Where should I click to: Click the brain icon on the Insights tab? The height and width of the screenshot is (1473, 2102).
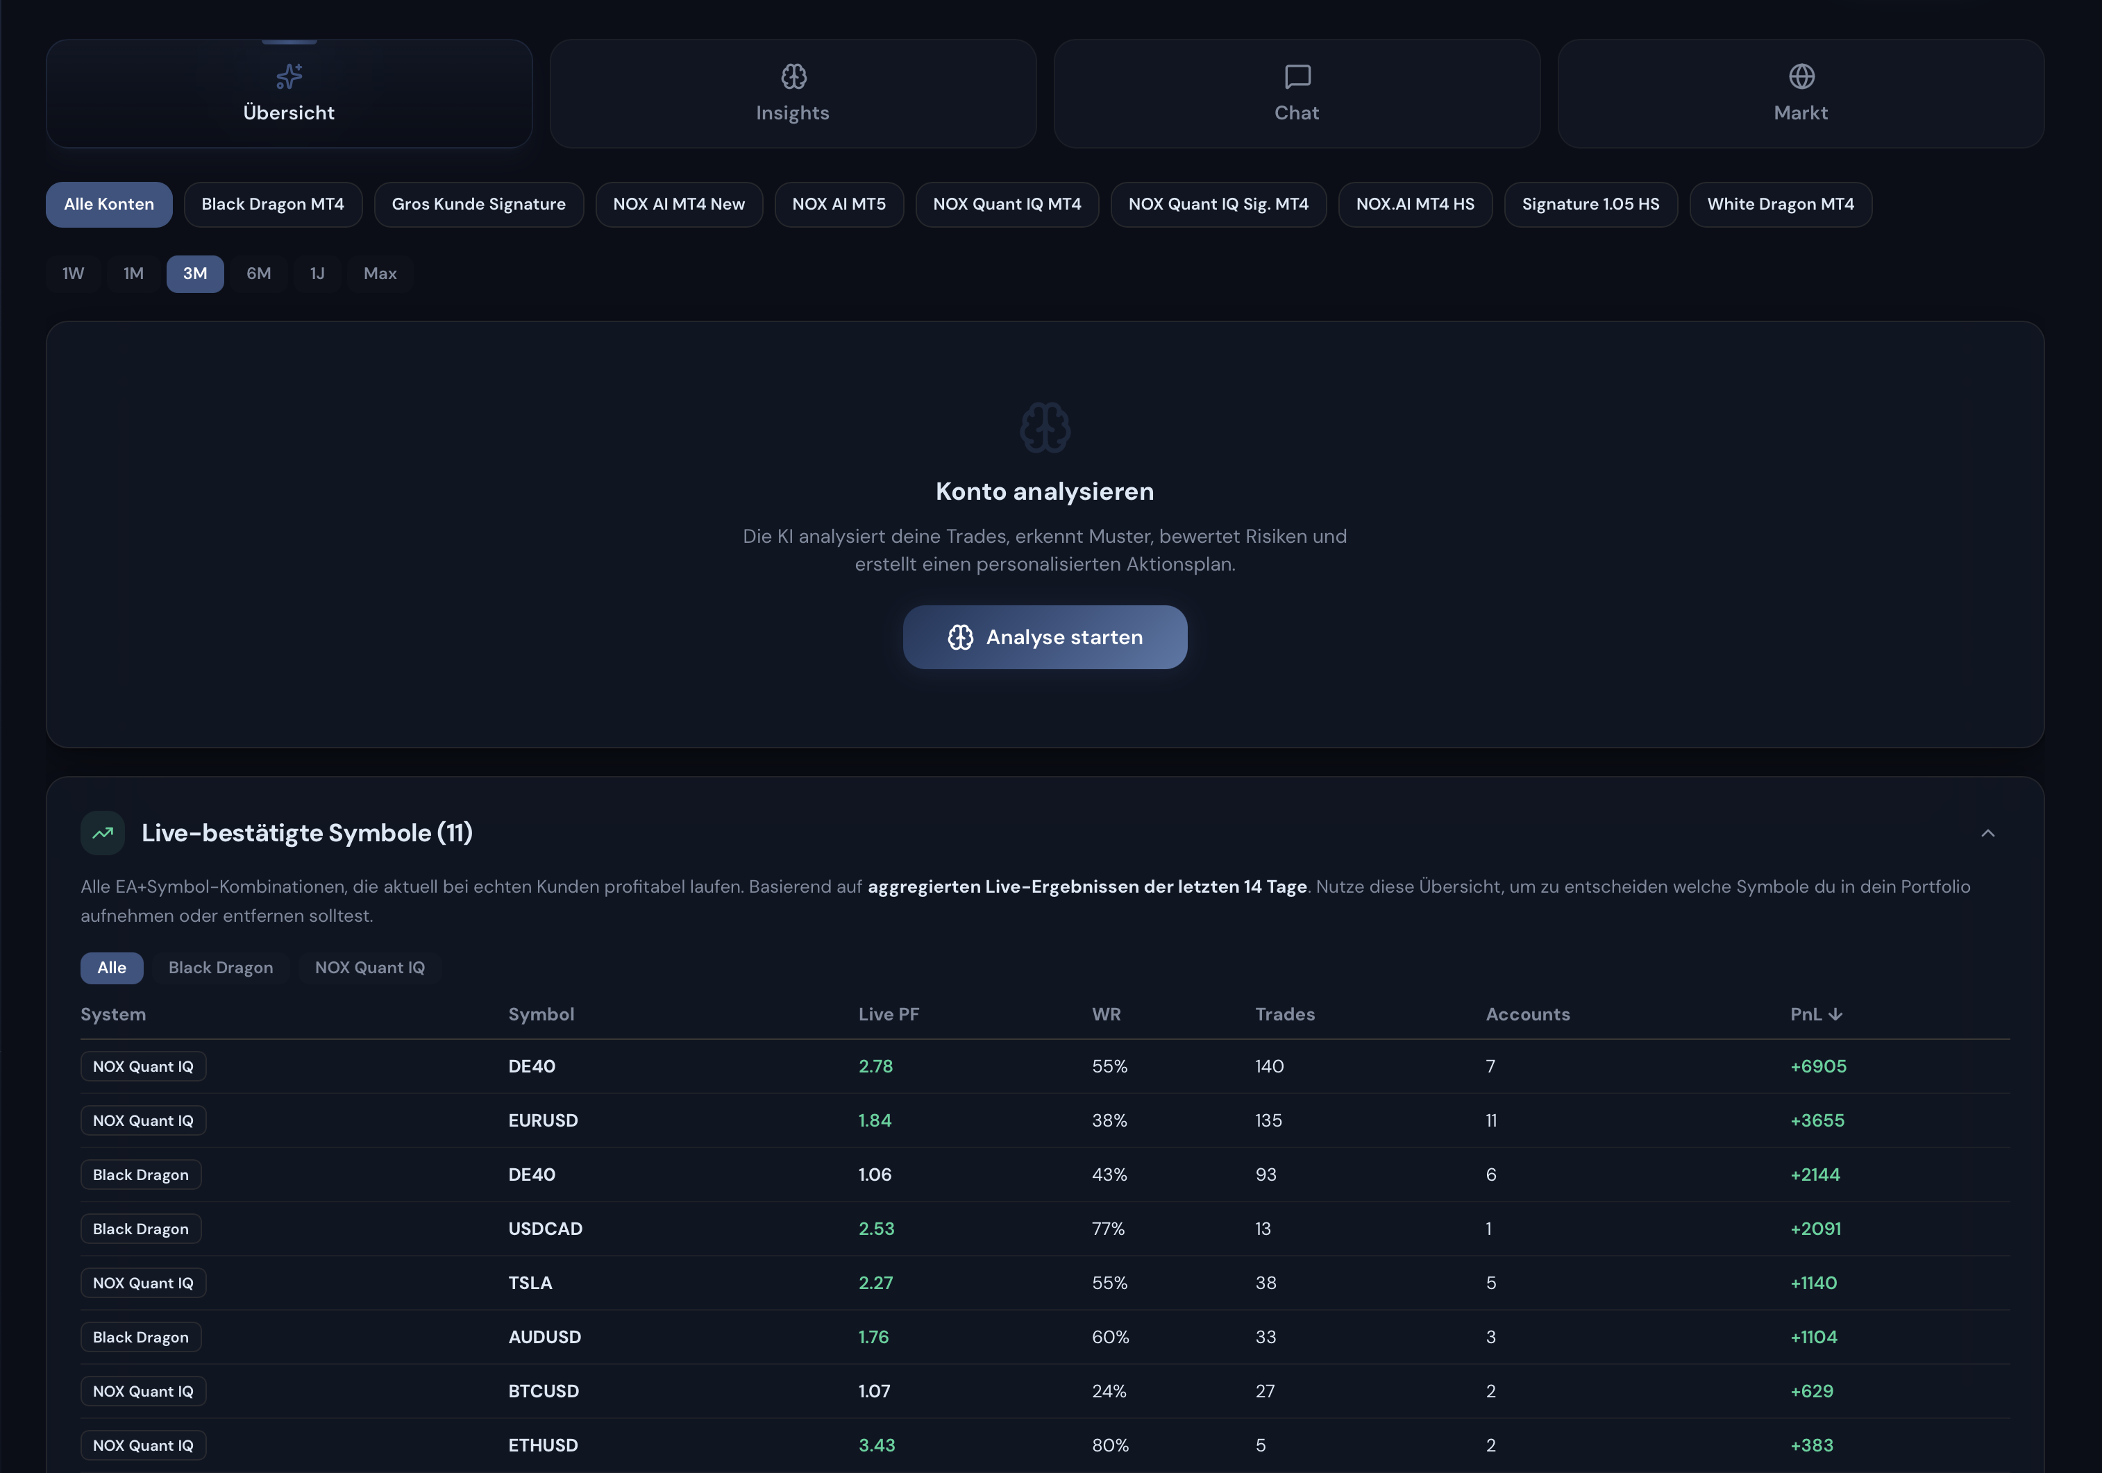[793, 77]
